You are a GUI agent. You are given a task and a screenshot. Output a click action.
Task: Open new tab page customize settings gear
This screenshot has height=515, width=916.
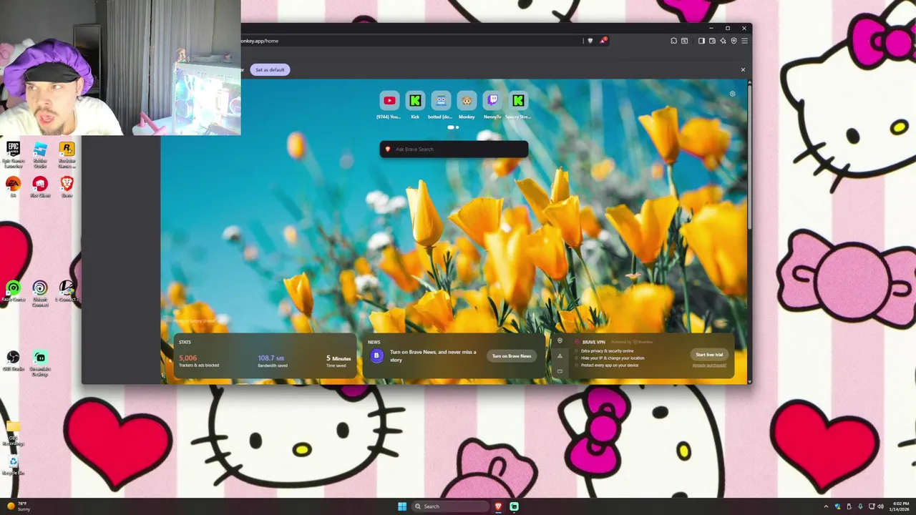tap(732, 94)
